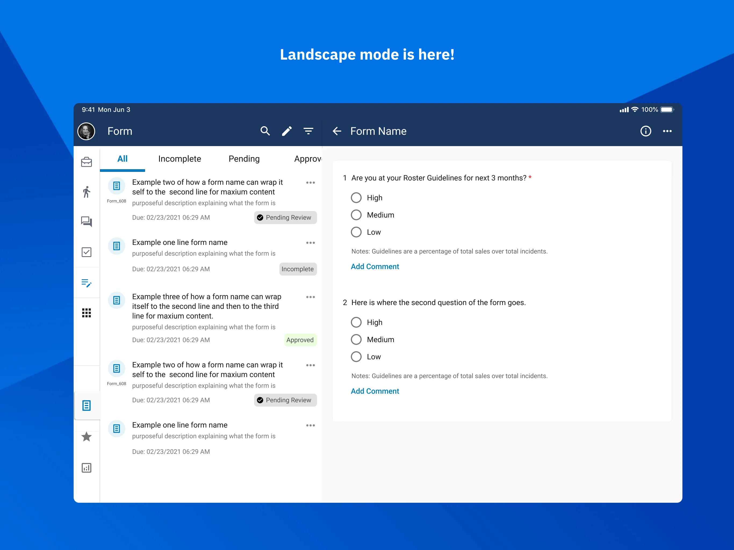This screenshot has height=550, width=734.
Task: Click Add Comment link under question 2
Action: click(x=375, y=391)
